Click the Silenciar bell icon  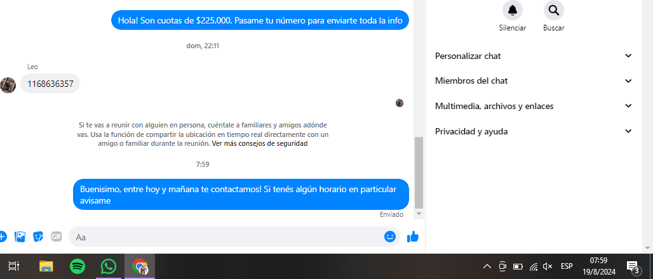coord(512,10)
